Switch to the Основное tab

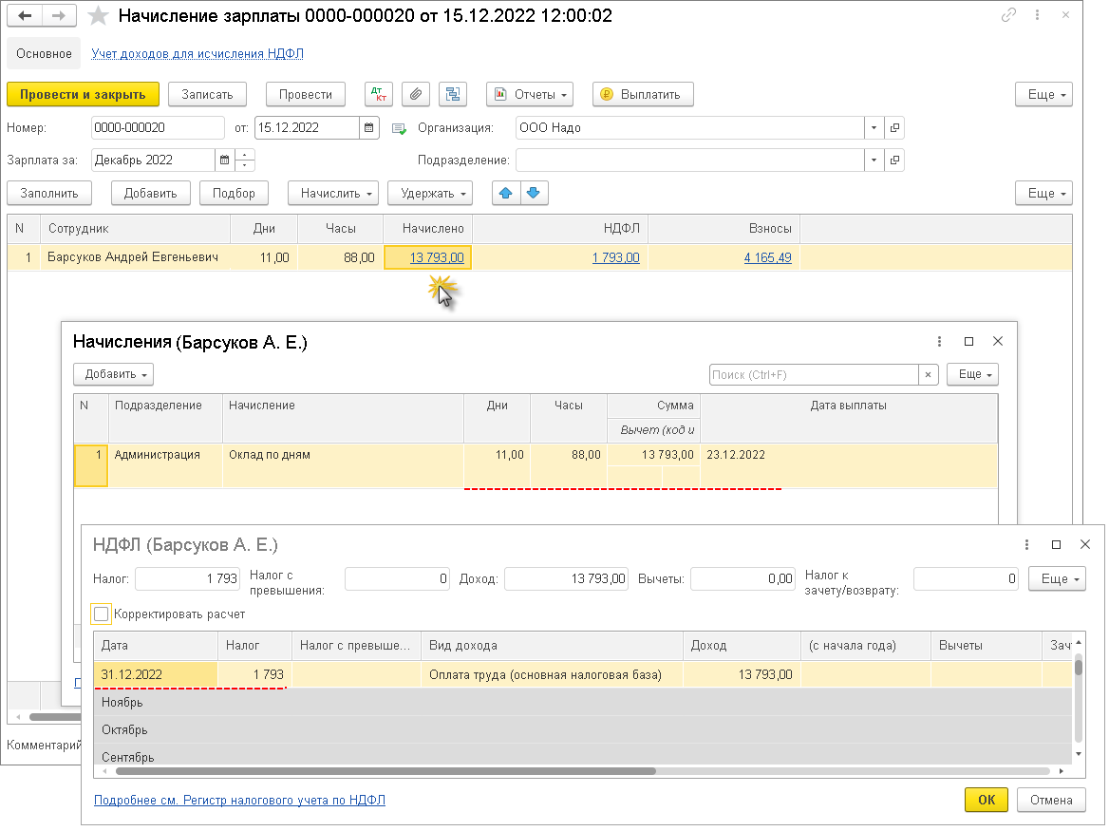44,54
